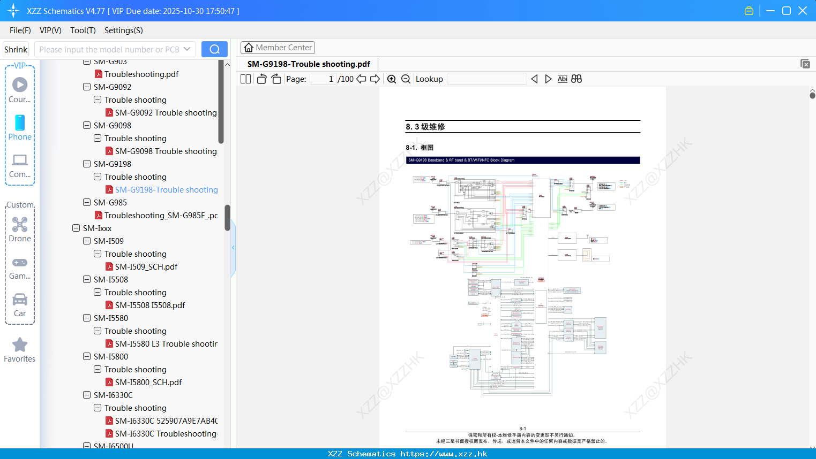The height and width of the screenshot is (459, 816).
Task: Open the Tool(T) menu
Action: (x=83, y=30)
